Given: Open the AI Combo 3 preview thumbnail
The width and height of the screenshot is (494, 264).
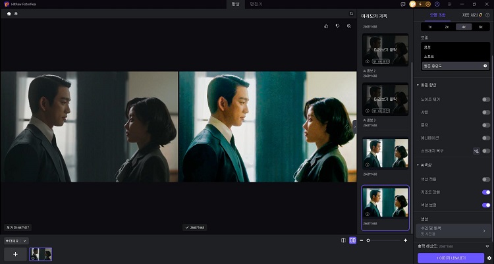Looking at the screenshot, I should point(385,99).
